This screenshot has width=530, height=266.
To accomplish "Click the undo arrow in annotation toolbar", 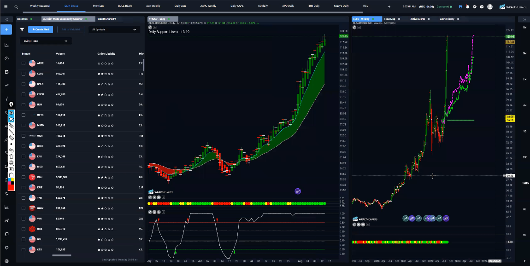I will tap(11, 150).
